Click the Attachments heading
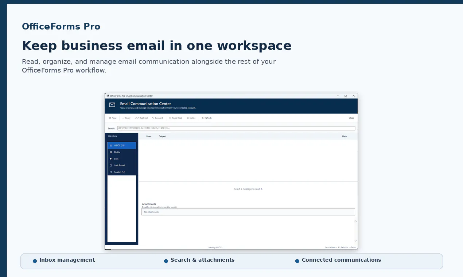The width and height of the screenshot is (463, 277). point(149,204)
